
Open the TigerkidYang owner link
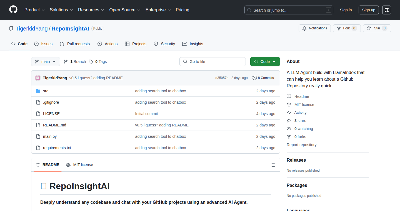(x=32, y=29)
